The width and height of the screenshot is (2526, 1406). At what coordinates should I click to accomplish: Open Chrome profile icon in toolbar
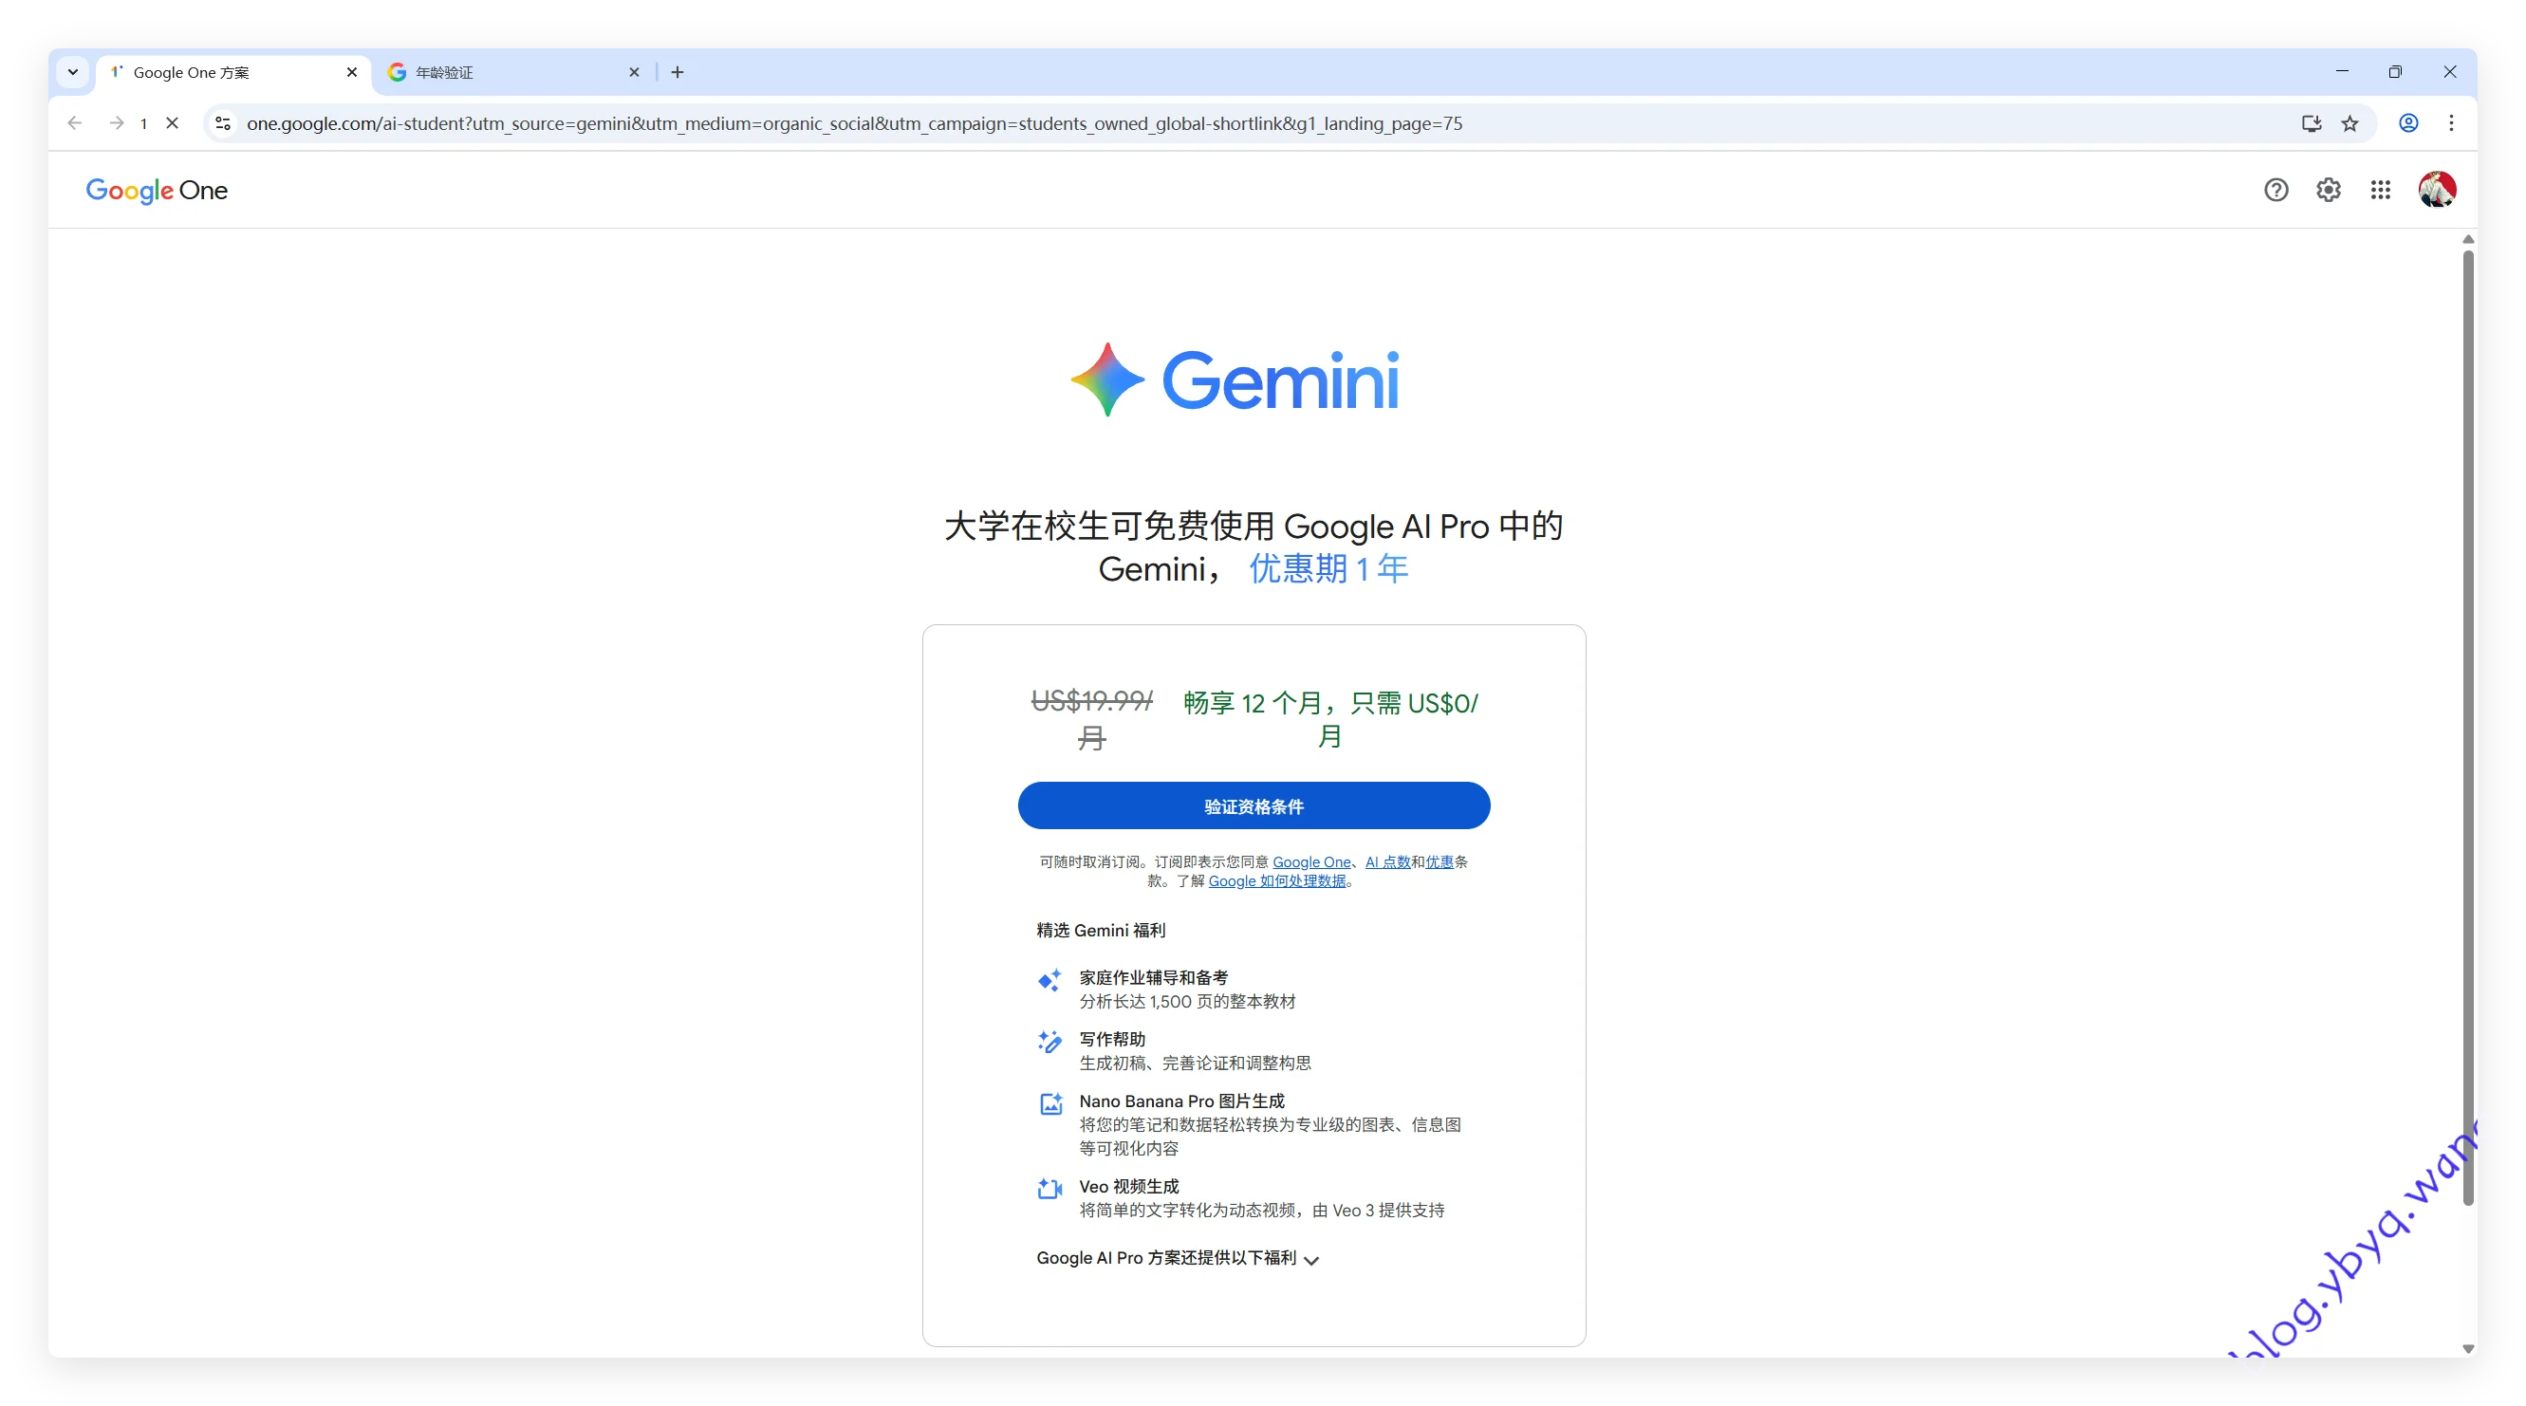tap(2408, 123)
